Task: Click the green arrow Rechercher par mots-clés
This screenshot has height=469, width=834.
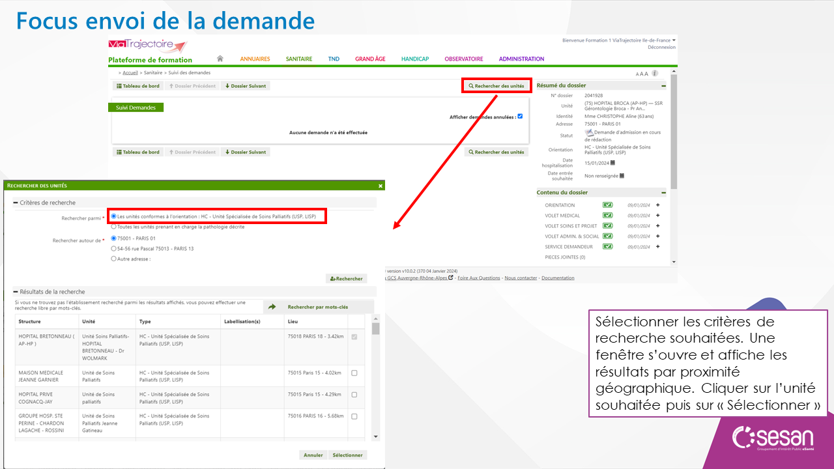Action: [272, 307]
